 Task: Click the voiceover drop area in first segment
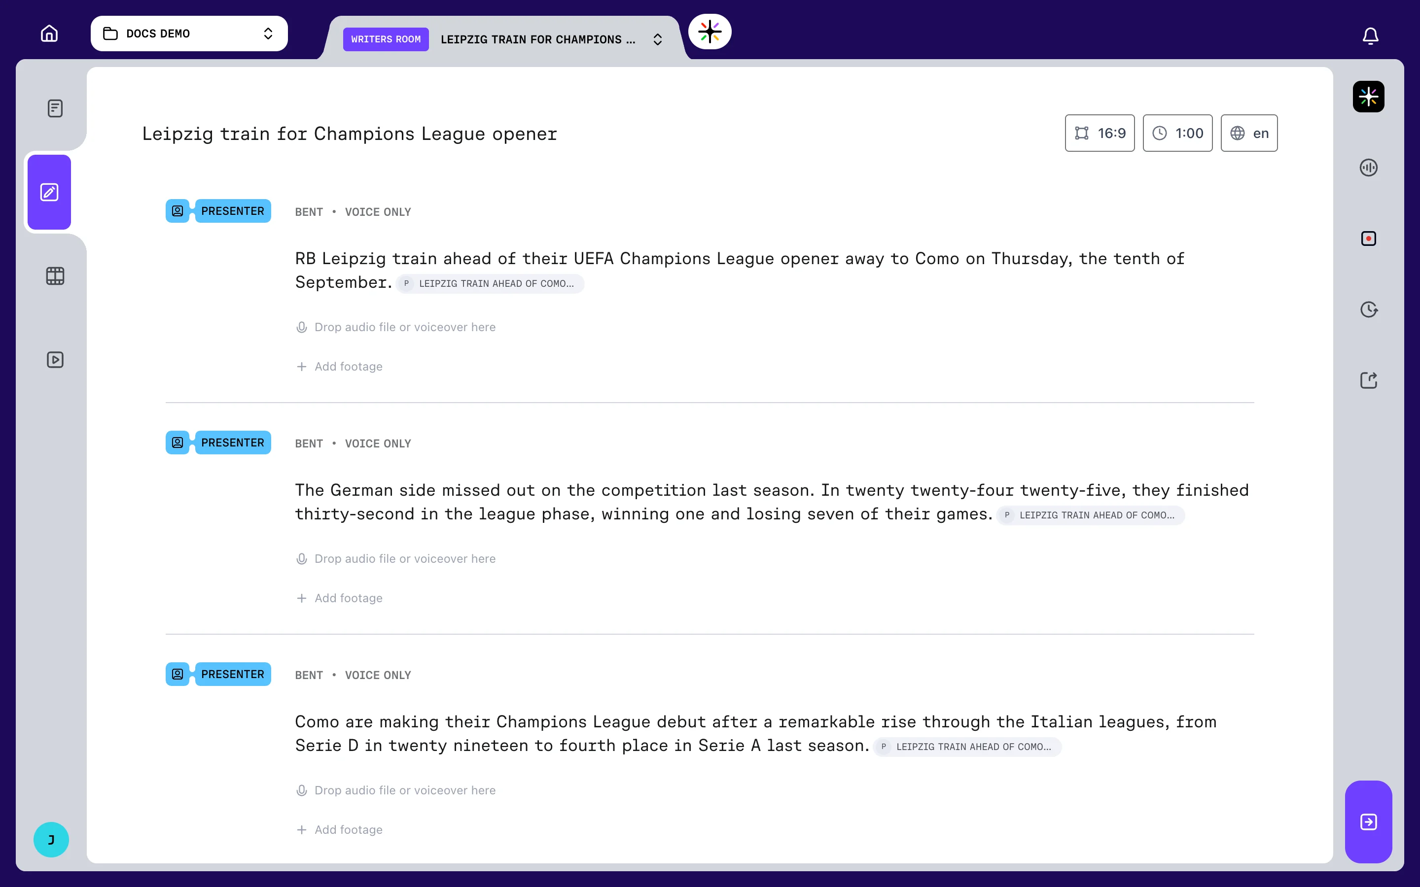point(396,327)
